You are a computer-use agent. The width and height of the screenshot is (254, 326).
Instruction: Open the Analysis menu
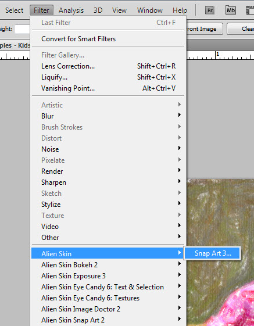click(71, 10)
